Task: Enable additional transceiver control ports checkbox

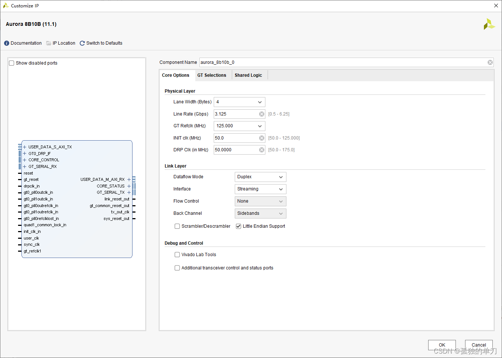Action: (177, 268)
